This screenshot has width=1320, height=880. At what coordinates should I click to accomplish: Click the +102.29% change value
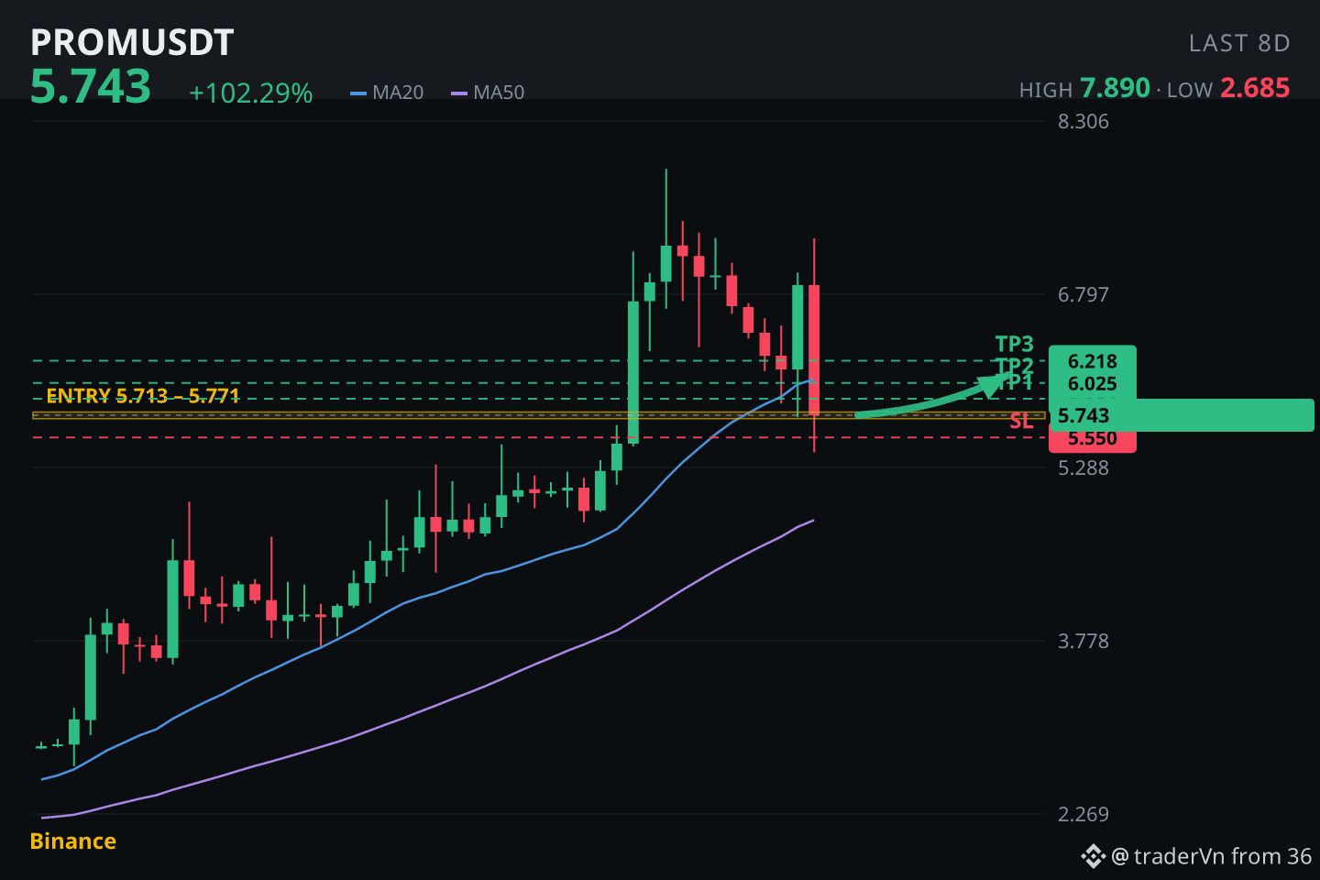(x=251, y=93)
